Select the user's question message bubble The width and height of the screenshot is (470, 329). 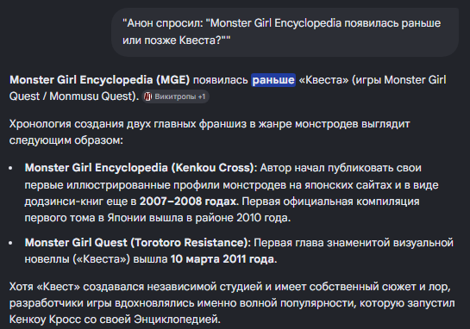tap(285, 32)
